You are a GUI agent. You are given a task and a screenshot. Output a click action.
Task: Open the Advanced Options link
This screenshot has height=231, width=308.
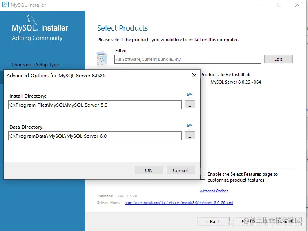pyautogui.click(x=214, y=191)
